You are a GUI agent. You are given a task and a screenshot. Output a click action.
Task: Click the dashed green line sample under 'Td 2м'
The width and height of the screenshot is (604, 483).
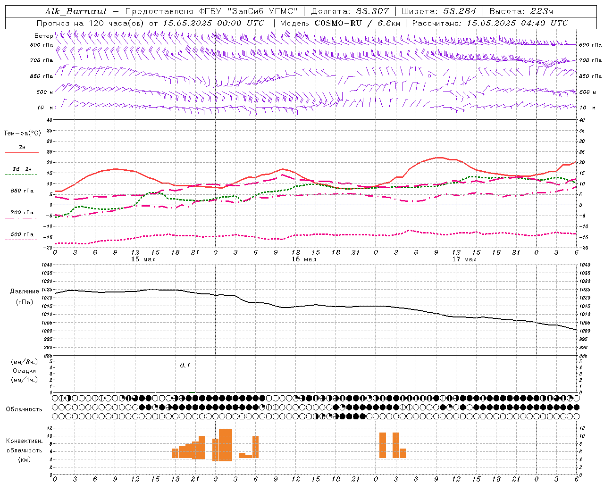pyautogui.click(x=21, y=175)
